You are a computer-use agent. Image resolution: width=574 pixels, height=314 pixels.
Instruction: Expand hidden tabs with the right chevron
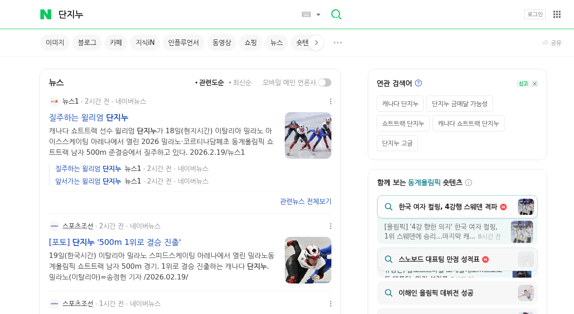(x=316, y=42)
